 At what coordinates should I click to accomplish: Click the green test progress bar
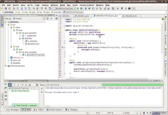[x=133, y=85]
